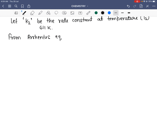Undo the last stroke
This screenshot has height=118, width=157.
128,6
